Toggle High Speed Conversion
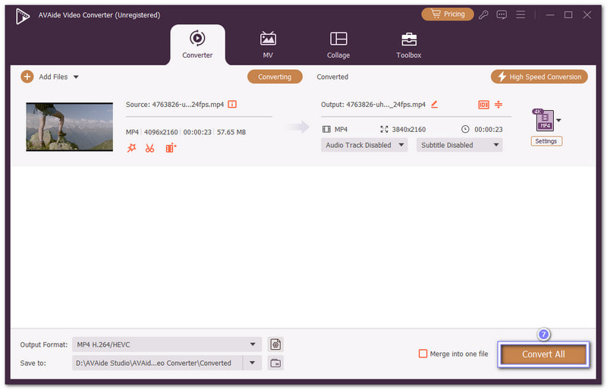The height and width of the screenshot is (390, 607). click(x=539, y=77)
